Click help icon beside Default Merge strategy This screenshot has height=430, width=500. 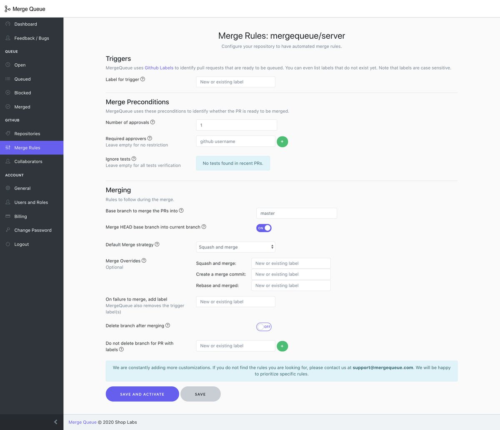pyautogui.click(x=157, y=244)
